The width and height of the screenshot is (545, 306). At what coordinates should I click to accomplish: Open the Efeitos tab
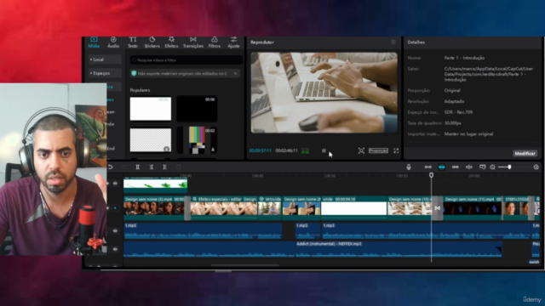[x=171, y=42]
